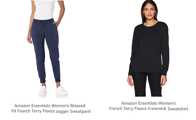This screenshot has height=120, width=196.
Task: Click the white t-shirt on left model
Action: 44,10
